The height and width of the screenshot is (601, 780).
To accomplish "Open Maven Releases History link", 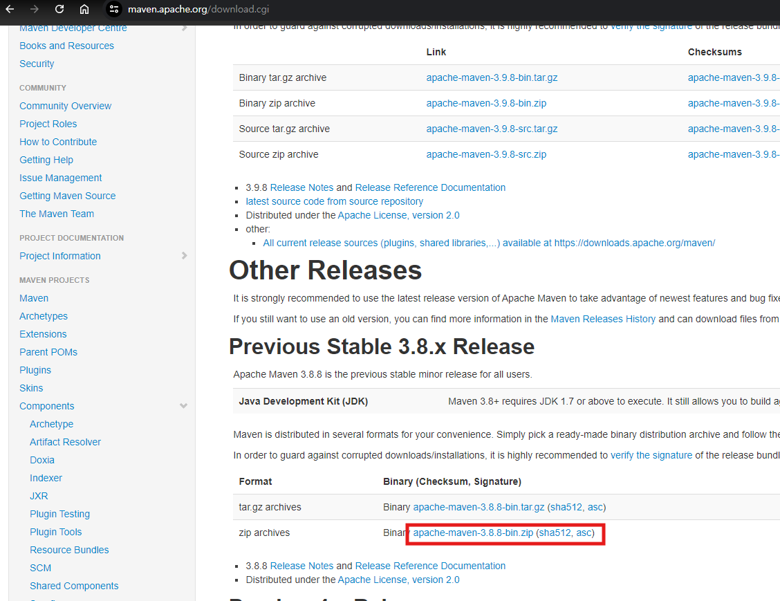I will [x=603, y=319].
